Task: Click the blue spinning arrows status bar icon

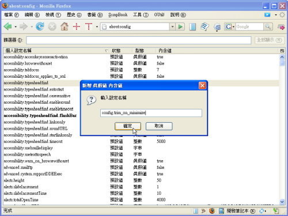Action: [262, 211]
